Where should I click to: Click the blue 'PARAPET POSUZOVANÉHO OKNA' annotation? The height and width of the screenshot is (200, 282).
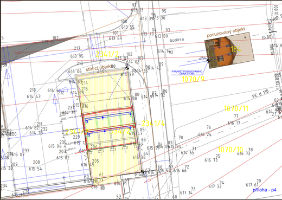[x=187, y=73]
